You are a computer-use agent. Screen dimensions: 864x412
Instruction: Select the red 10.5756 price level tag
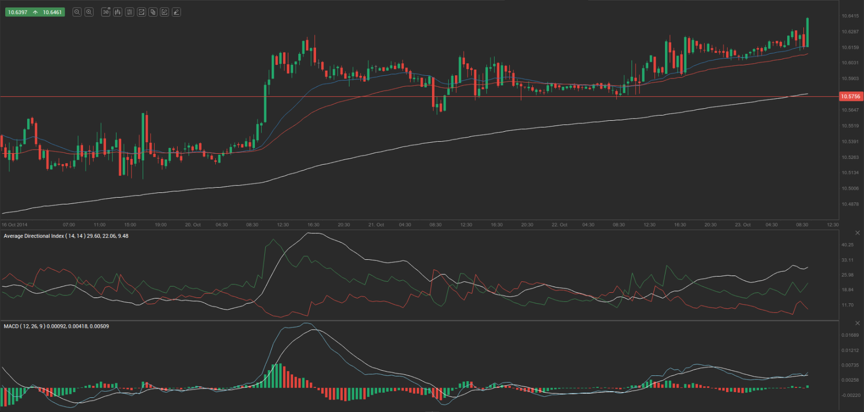click(x=850, y=97)
